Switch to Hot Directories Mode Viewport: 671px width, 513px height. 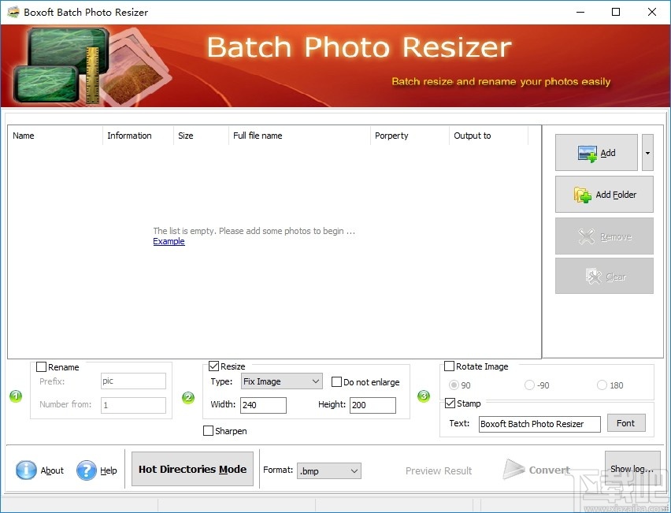[x=191, y=469]
